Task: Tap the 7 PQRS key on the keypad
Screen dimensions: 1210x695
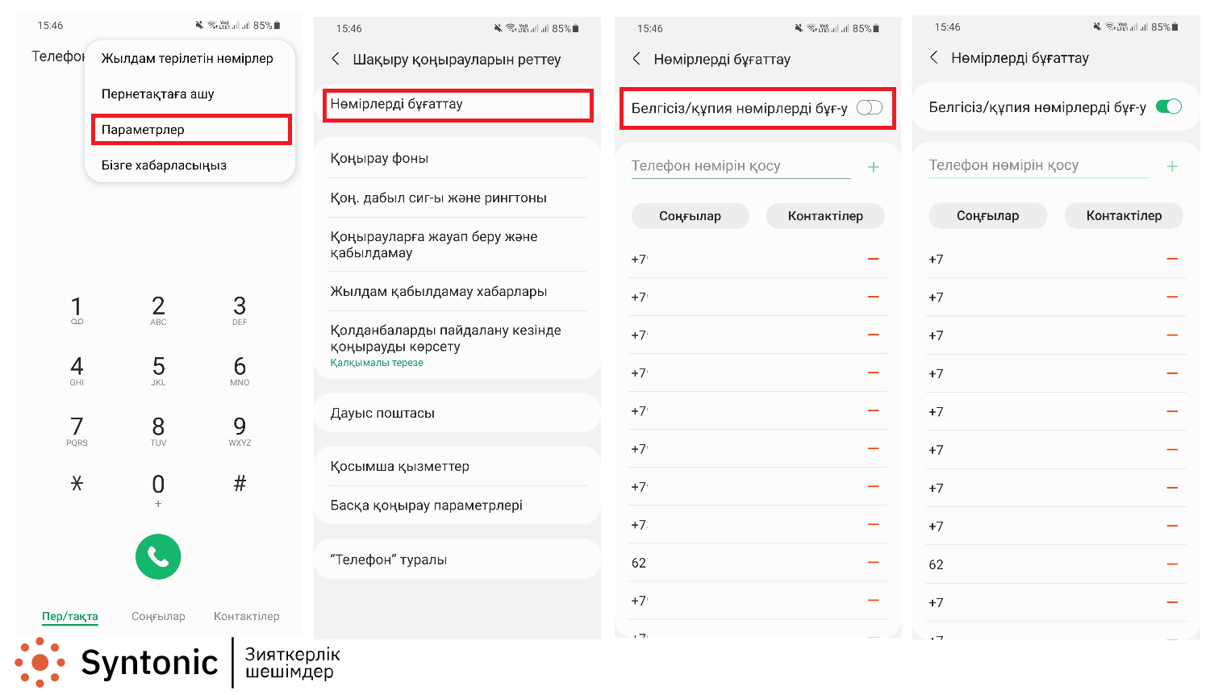Action: pyautogui.click(x=77, y=431)
